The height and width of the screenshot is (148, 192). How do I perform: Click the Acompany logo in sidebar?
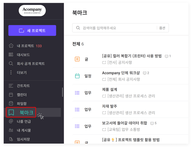point(32,11)
